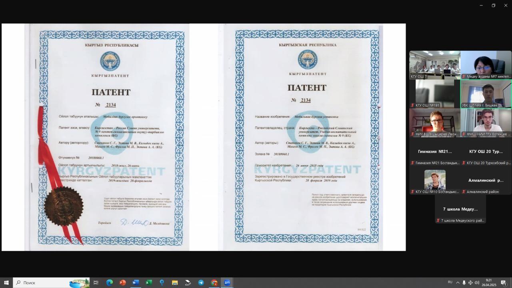The height and width of the screenshot is (288, 512).
Task: Open Microsoft Word in taskbar
Action: coord(135,282)
